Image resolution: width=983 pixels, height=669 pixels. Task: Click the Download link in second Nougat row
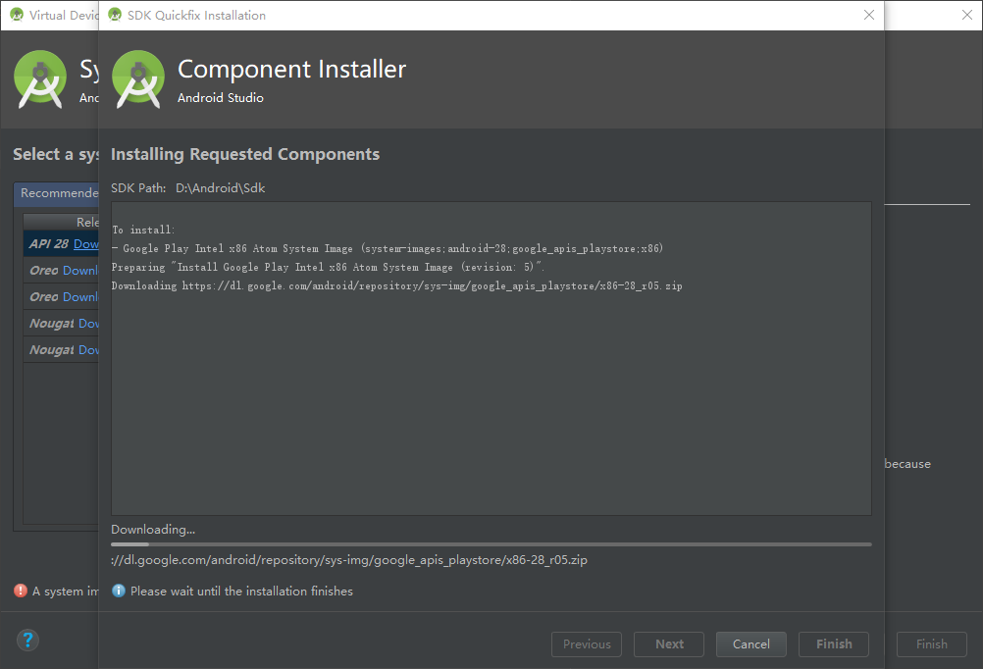coord(88,350)
